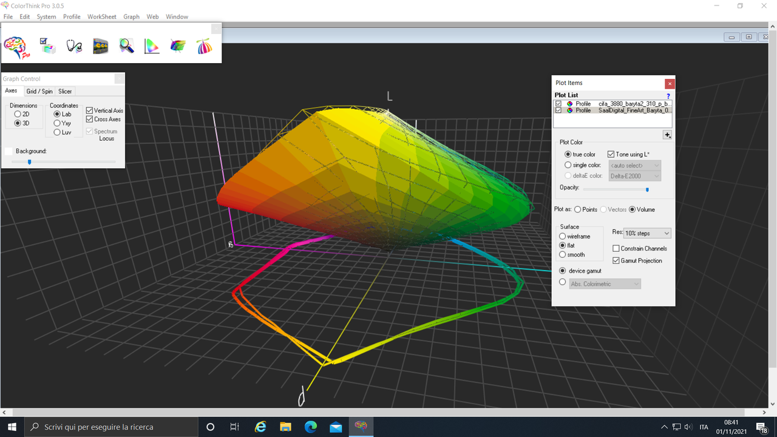Screen dimensions: 777x437
Task: Select smooth surface option
Action: point(563,254)
